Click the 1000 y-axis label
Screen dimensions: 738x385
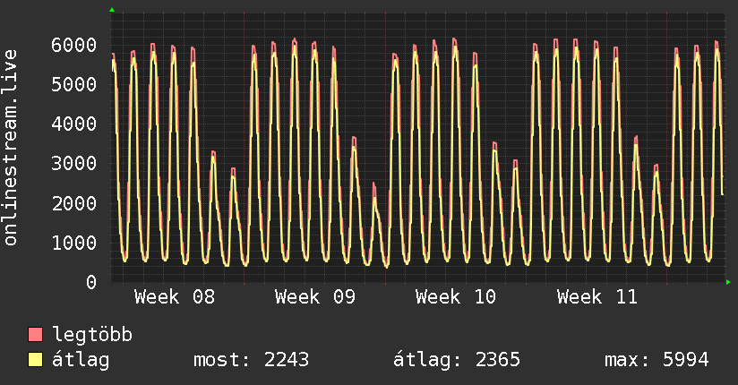74,243
